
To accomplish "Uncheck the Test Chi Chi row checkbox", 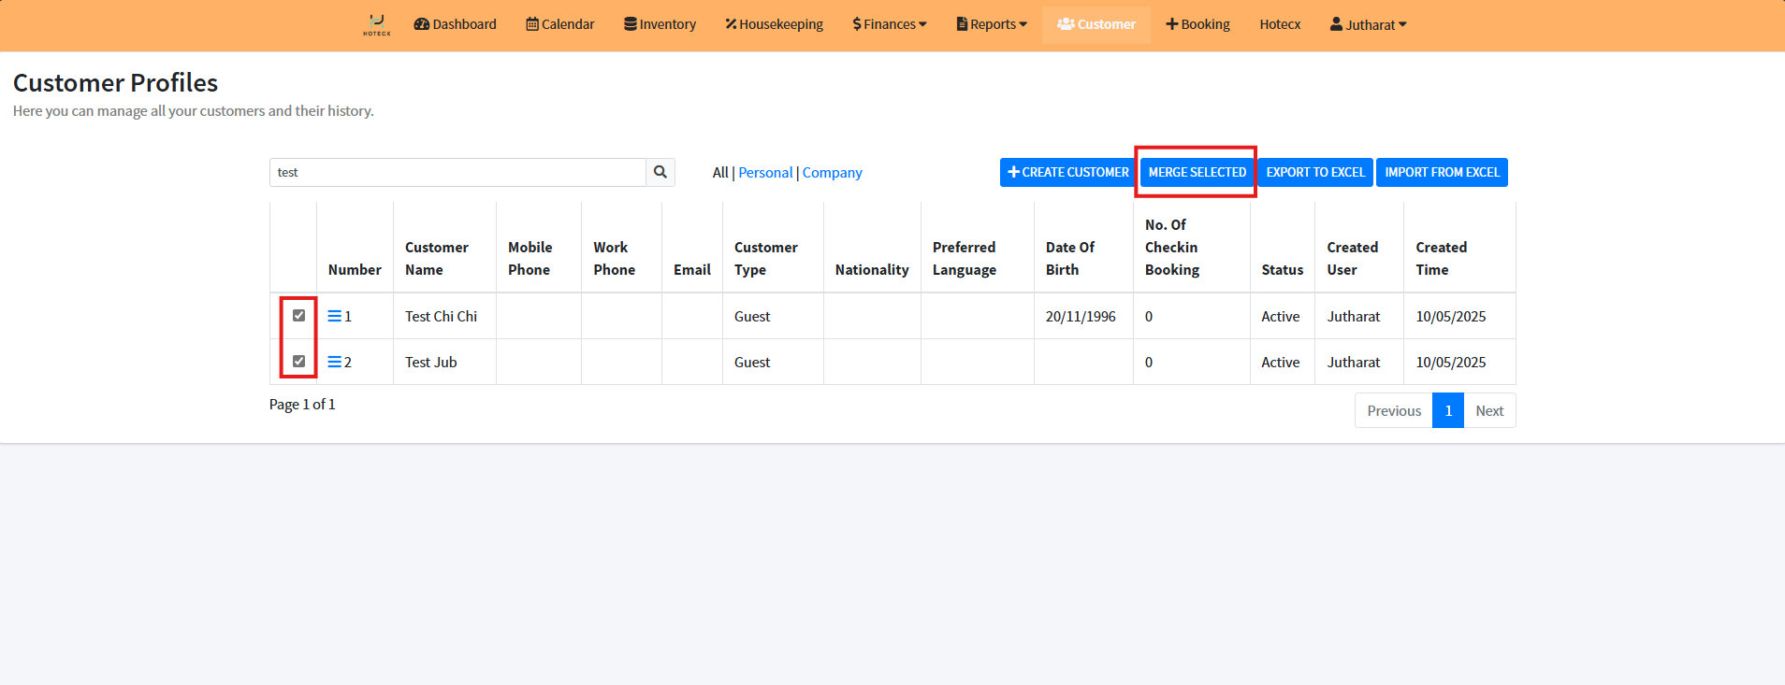I will tap(298, 316).
